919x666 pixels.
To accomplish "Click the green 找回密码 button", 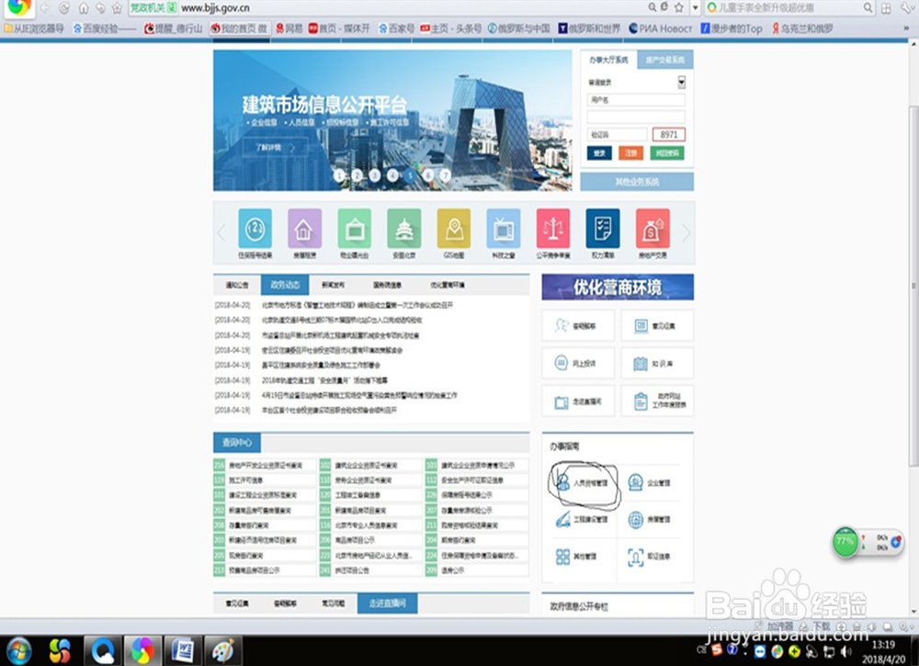I will (x=667, y=152).
